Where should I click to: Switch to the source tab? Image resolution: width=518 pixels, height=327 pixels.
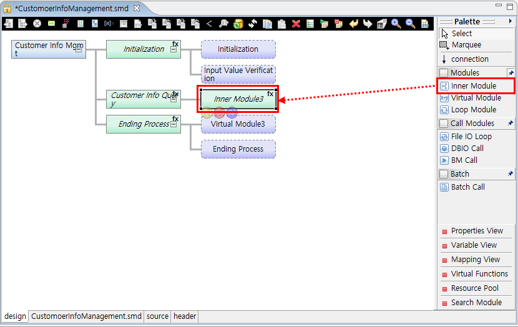coord(157,316)
